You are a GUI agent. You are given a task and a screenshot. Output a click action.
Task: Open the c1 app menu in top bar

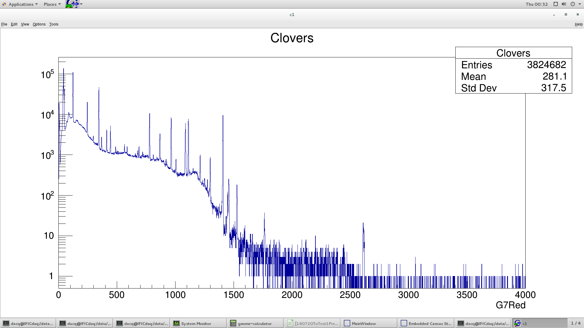point(74,4)
